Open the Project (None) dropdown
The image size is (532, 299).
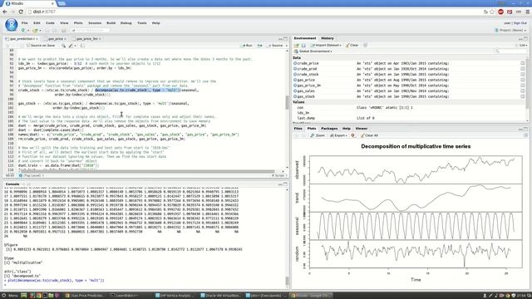tap(510, 30)
